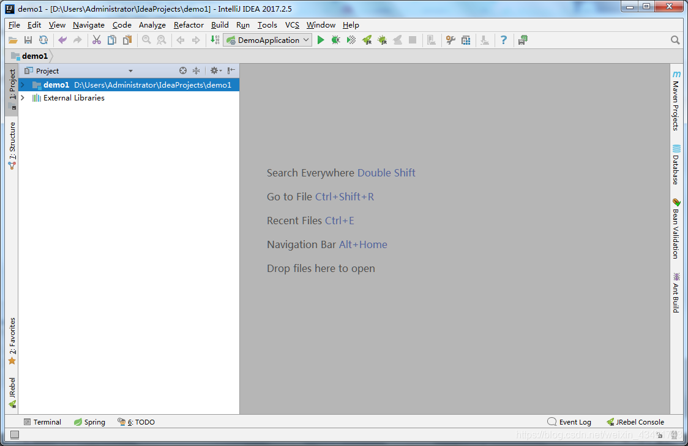The width and height of the screenshot is (688, 446).
Task: Open the Navigate menu
Action: pos(89,25)
